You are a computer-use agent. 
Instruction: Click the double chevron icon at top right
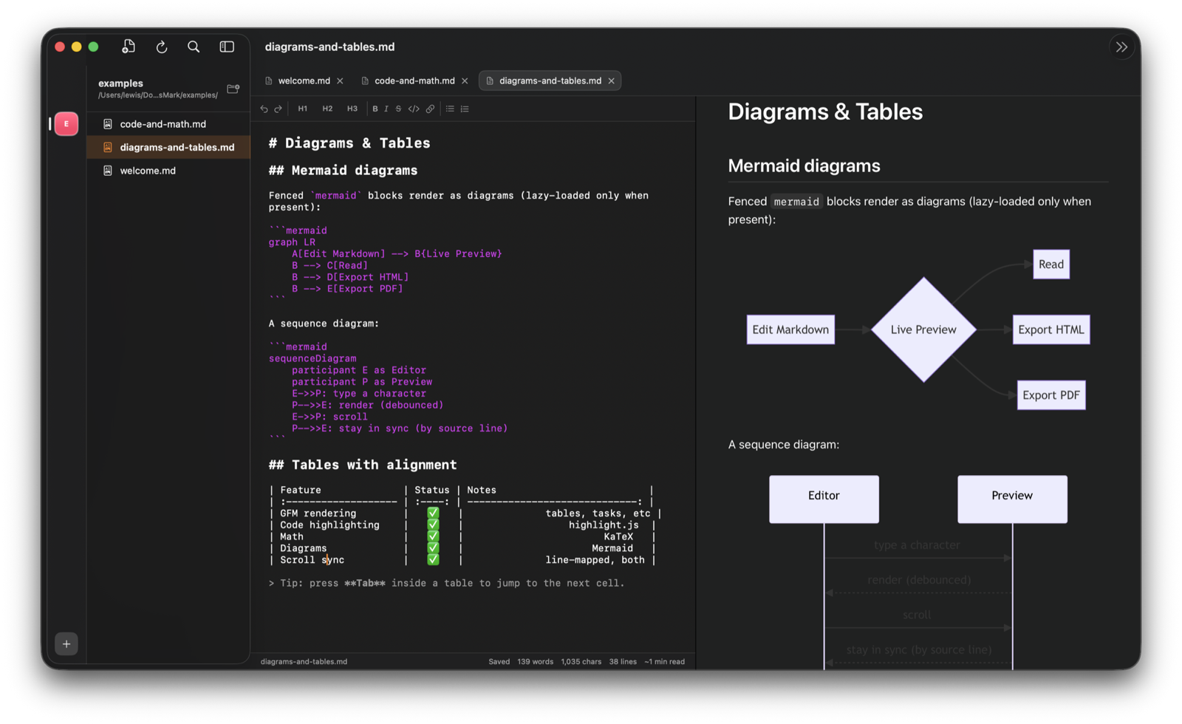coord(1121,47)
